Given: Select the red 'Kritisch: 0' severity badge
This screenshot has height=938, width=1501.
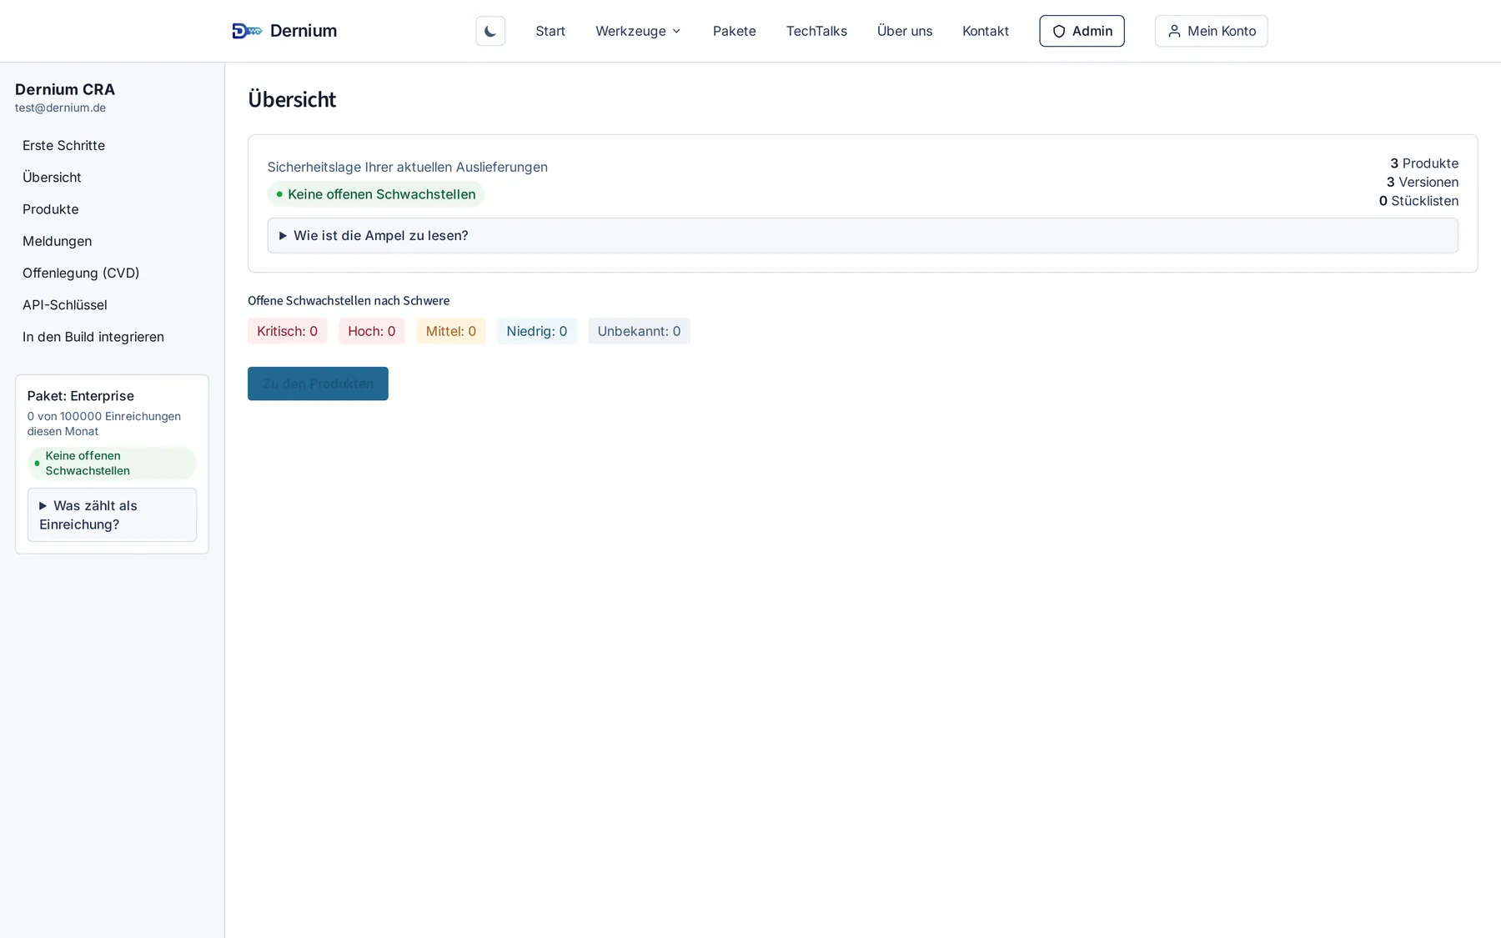Looking at the screenshot, I should click(x=287, y=331).
